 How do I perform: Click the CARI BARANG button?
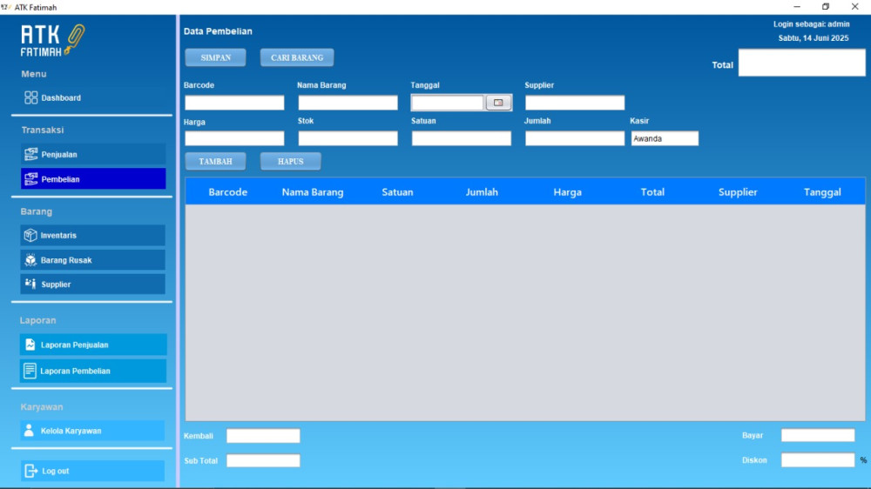click(x=297, y=57)
